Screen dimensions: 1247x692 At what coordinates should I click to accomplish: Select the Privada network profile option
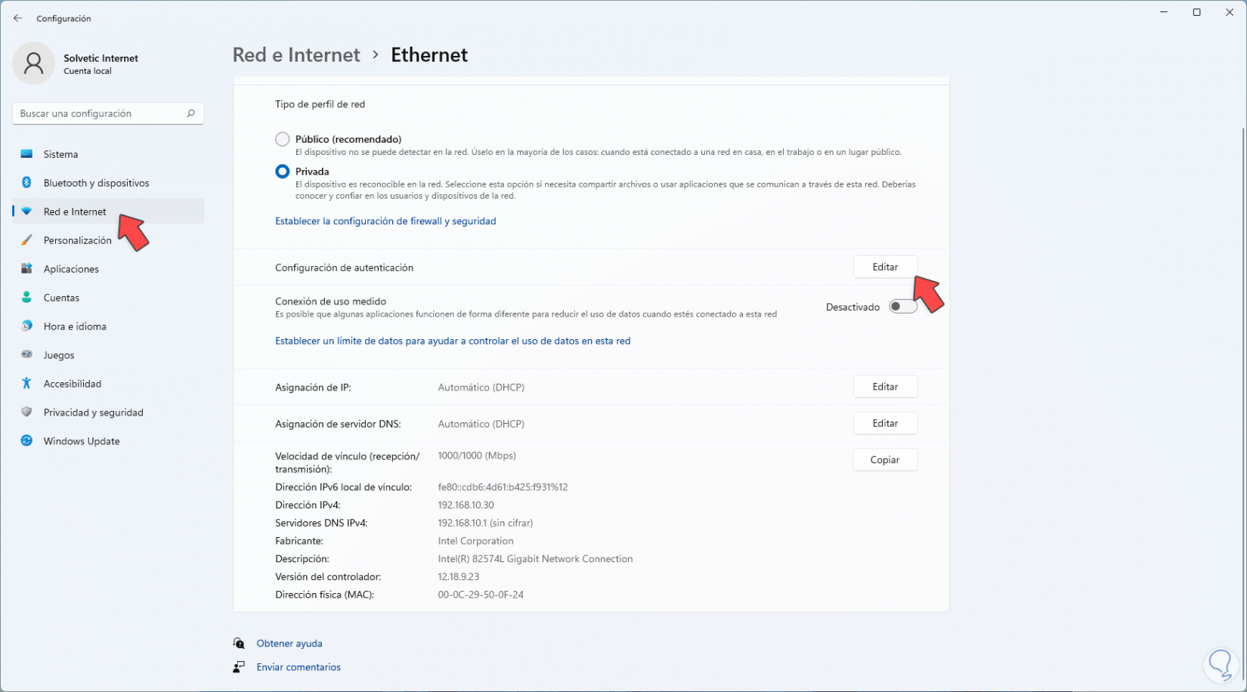point(283,171)
